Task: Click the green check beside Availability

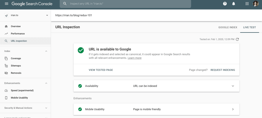Action: 80,86
